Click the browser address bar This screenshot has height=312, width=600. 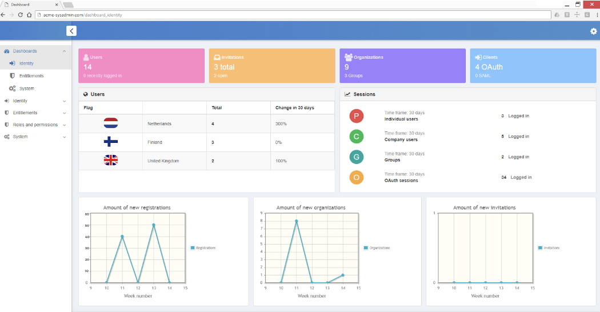pos(286,15)
